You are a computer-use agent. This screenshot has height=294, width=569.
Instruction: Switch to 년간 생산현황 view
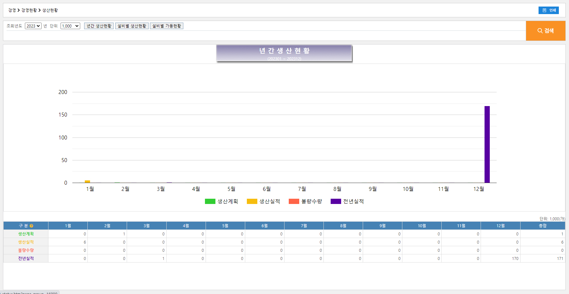99,26
